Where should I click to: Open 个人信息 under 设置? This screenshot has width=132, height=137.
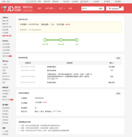5,132
